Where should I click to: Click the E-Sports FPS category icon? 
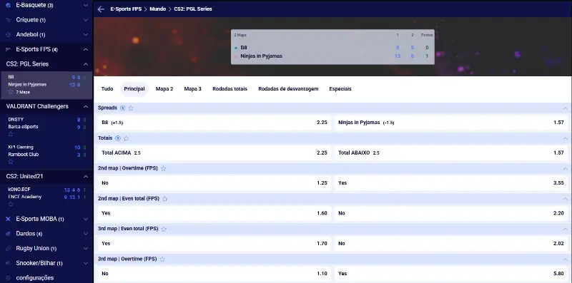8,49
